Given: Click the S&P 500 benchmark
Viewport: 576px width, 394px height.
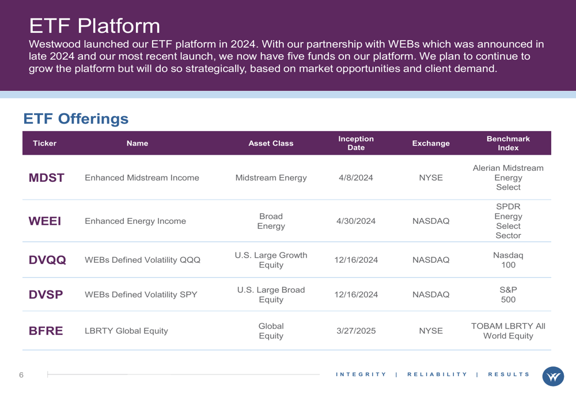Looking at the screenshot, I should tap(508, 294).
